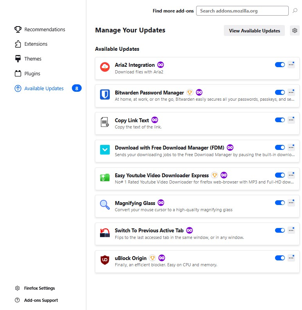Screen dimensions: 302x310
Task: Toggle Copy Link Text extension off
Action: (280, 120)
